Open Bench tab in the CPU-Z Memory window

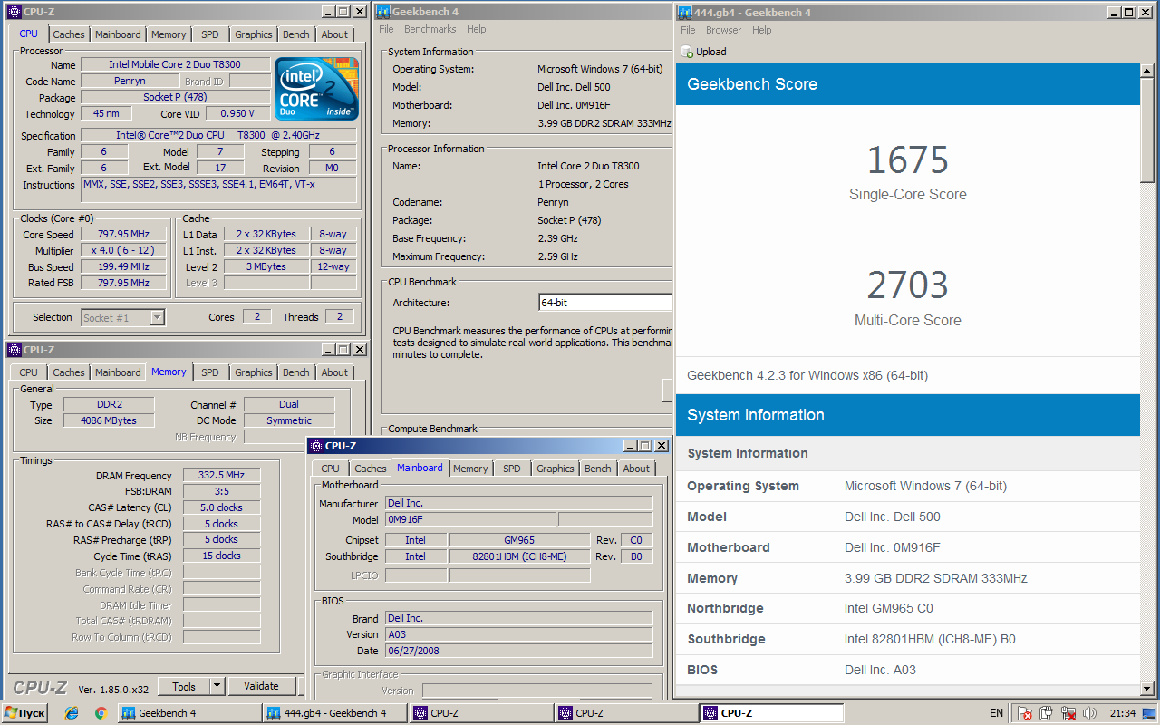pyautogui.click(x=296, y=372)
